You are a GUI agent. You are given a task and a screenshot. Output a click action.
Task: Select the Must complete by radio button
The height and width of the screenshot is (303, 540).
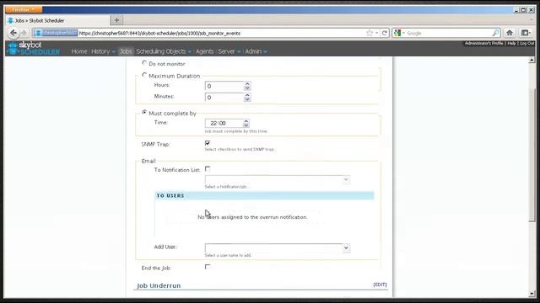[x=144, y=112]
